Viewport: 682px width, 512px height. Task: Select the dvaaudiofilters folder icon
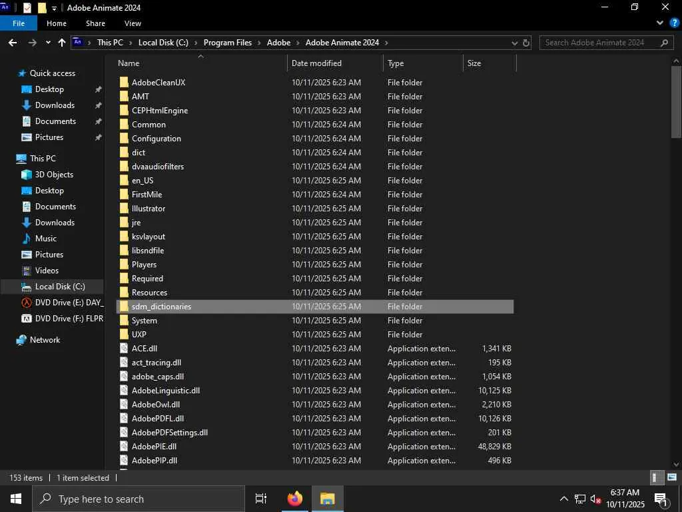(x=124, y=166)
